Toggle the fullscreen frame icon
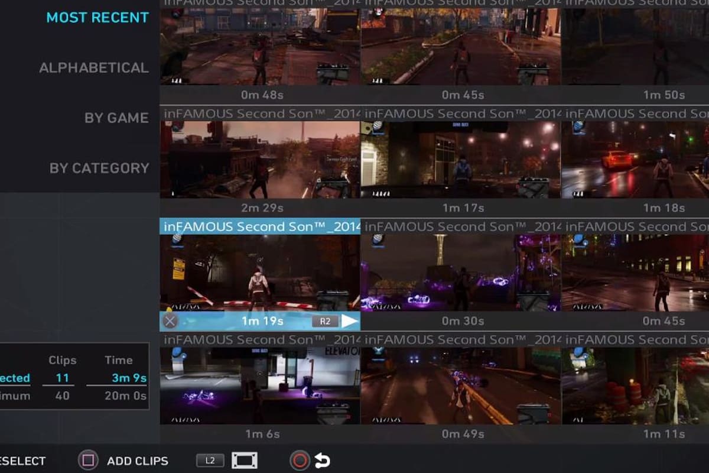The width and height of the screenshot is (709, 473). pos(245,461)
